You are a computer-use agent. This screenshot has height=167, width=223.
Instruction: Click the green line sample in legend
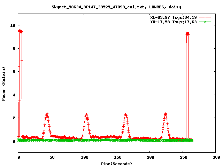tap(205, 22)
